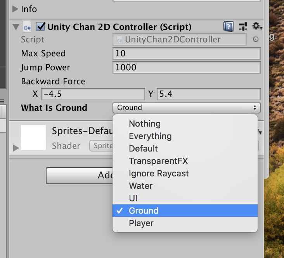Choose Default layer option
284x258 pixels.
point(185,148)
